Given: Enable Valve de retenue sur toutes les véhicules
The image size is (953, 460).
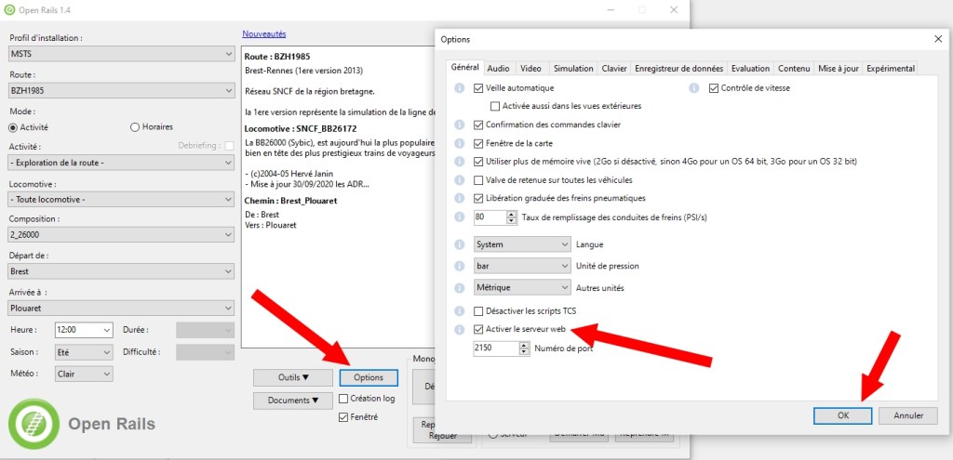Looking at the screenshot, I should pyautogui.click(x=479, y=179).
